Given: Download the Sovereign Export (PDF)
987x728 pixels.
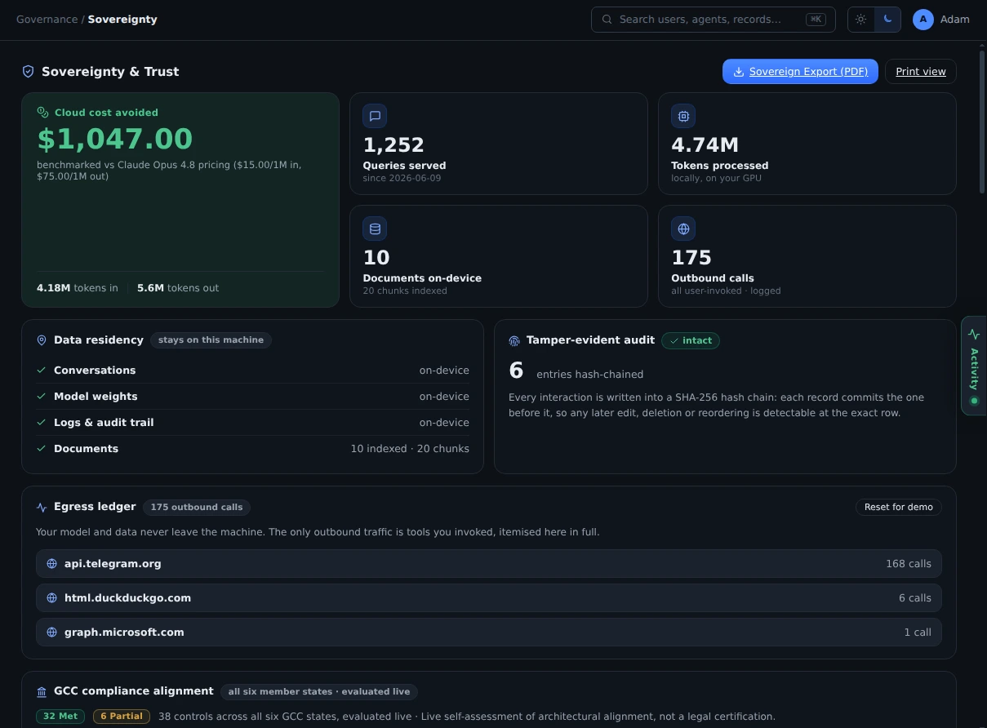Looking at the screenshot, I should pos(800,72).
